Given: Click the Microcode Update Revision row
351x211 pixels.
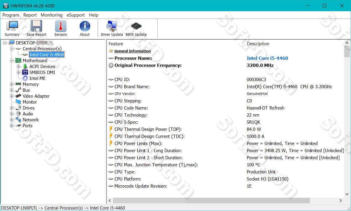Looking at the screenshot, I should point(226,186).
